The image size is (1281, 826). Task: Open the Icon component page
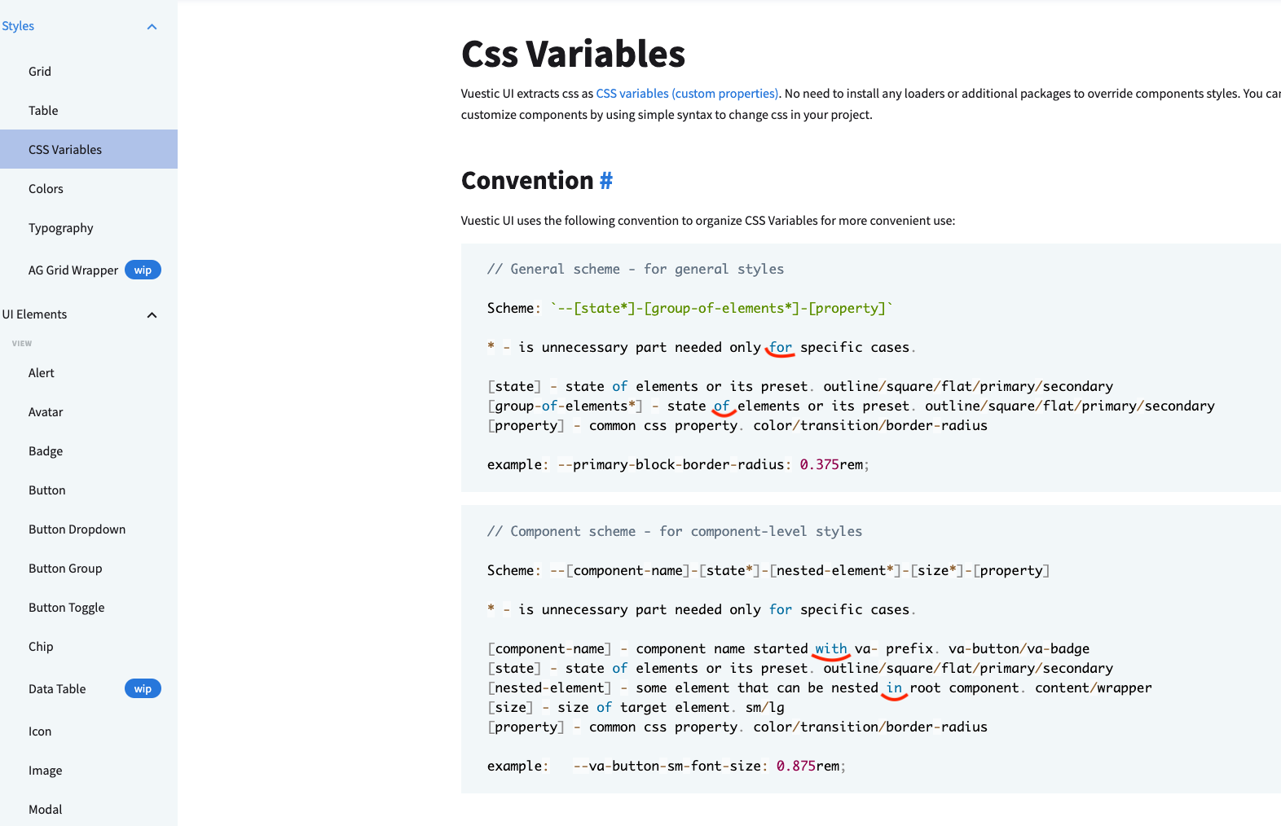pyautogui.click(x=39, y=731)
